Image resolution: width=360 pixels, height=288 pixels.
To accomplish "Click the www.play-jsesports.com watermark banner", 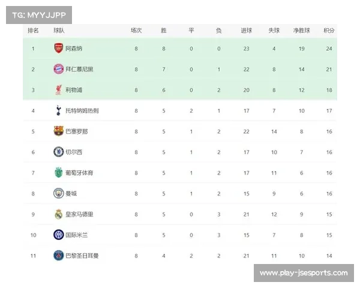I will pos(303,274).
